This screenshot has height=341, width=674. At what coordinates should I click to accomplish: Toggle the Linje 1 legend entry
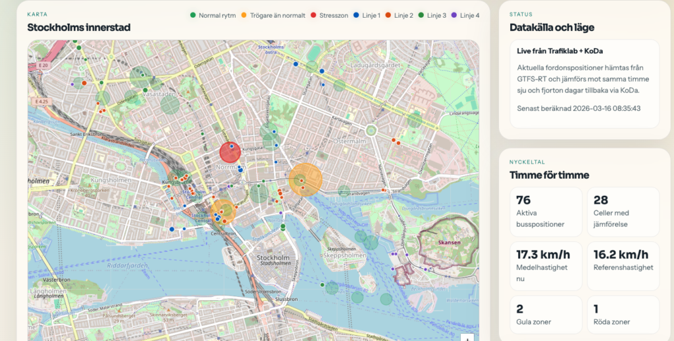[367, 15]
